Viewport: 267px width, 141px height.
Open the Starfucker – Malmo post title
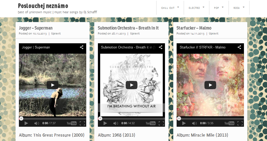pos(194,28)
